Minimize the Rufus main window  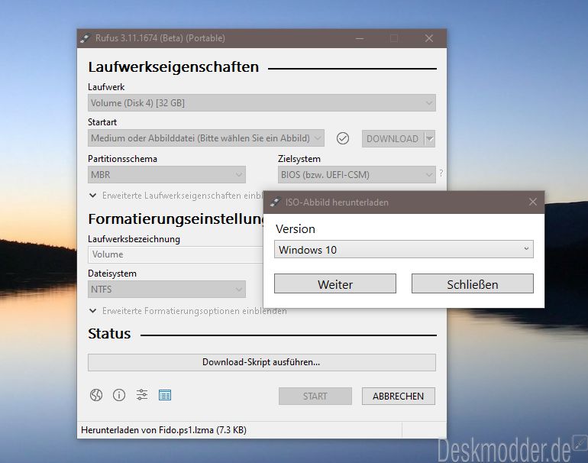coord(360,38)
